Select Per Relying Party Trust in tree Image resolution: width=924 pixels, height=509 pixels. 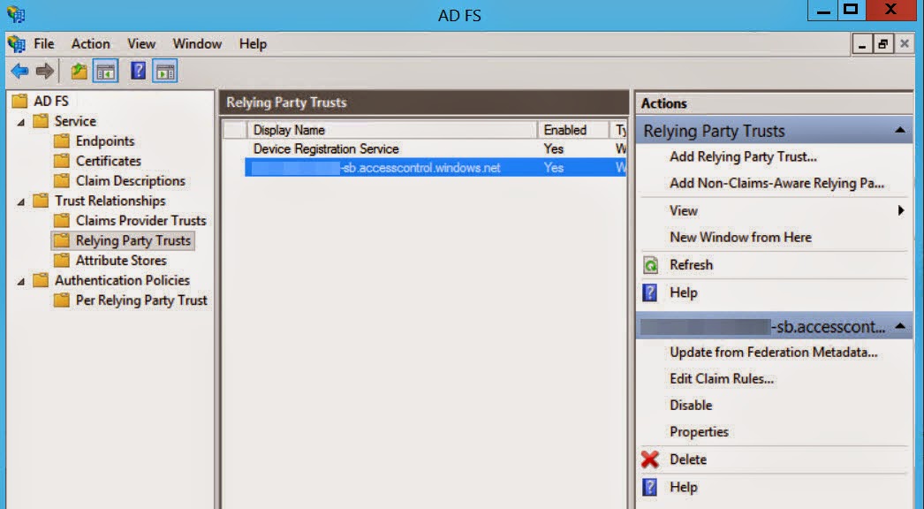click(x=141, y=300)
